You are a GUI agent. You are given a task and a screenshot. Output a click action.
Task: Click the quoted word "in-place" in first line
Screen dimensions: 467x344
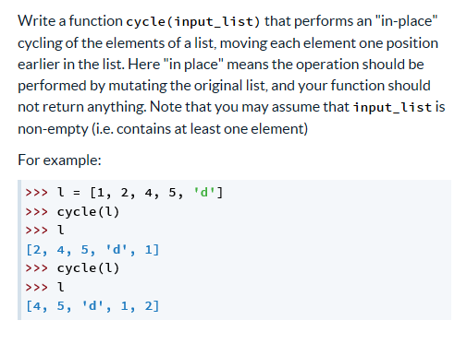pyautogui.click(x=406, y=21)
